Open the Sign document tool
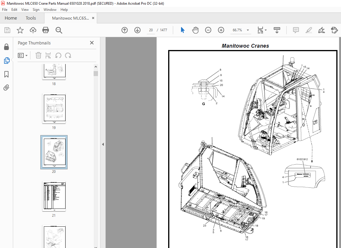Viewport: 341px width, 248px height. pos(321,30)
